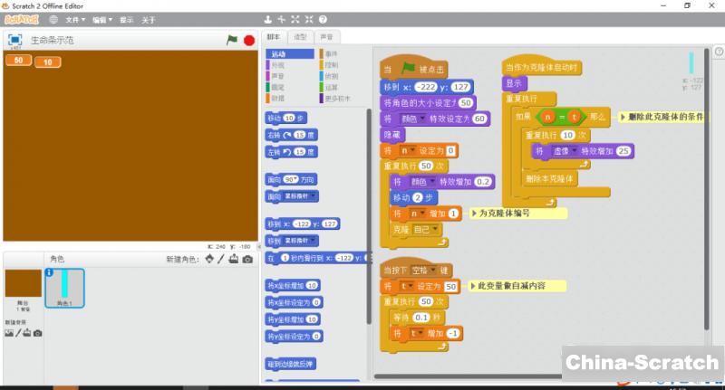Choose new sprite from library
The width and height of the screenshot is (725, 390).
210,259
